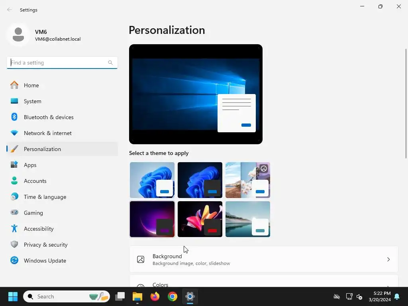Apply the Windows Spotlight theme

coord(248,180)
